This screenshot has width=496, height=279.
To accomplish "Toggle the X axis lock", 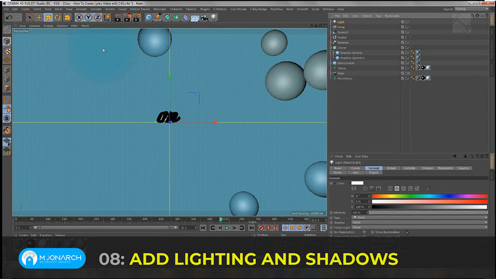I will pos(79,18).
